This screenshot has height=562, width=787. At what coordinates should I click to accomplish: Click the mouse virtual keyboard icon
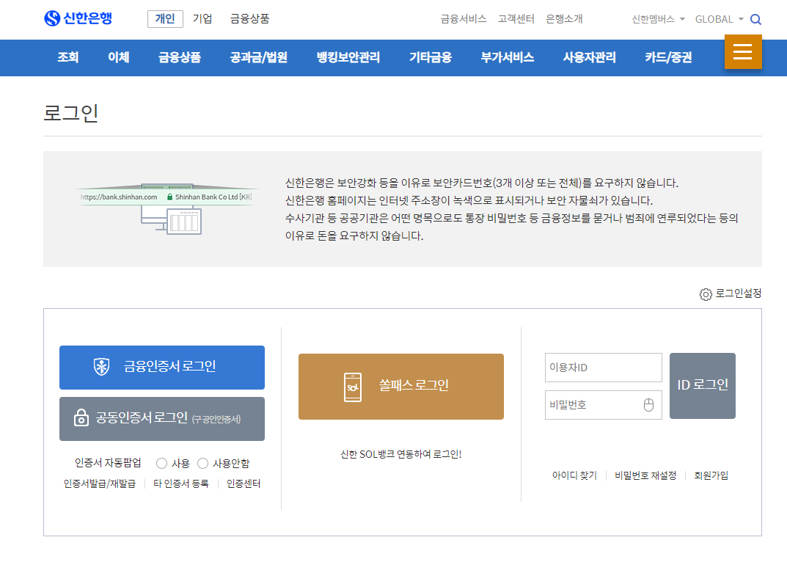coord(648,405)
